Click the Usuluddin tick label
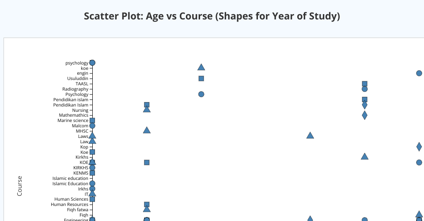The image size is (424, 221). 78,79
